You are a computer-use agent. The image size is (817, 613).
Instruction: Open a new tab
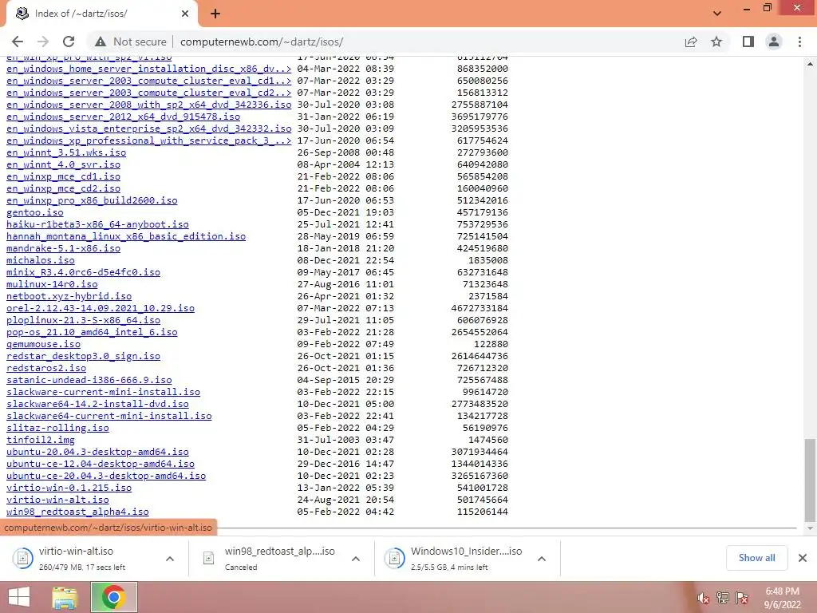(215, 14)
